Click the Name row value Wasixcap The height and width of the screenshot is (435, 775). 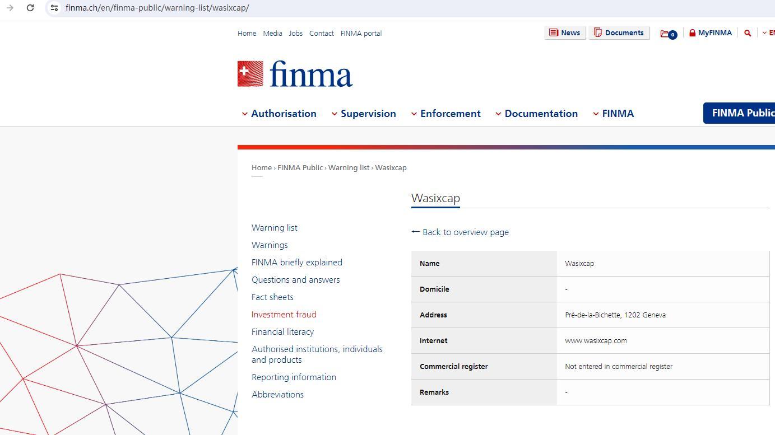point(579,264)
